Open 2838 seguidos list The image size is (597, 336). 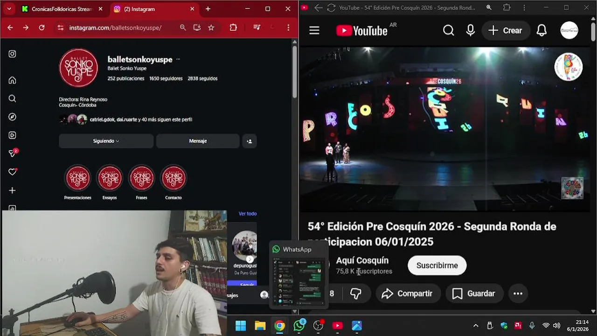point(202,78)
